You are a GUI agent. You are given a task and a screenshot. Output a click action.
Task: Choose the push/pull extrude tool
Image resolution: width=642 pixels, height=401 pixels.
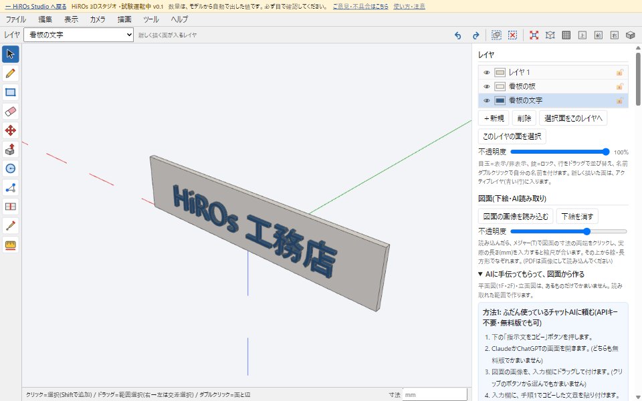(x=11, y=149)
